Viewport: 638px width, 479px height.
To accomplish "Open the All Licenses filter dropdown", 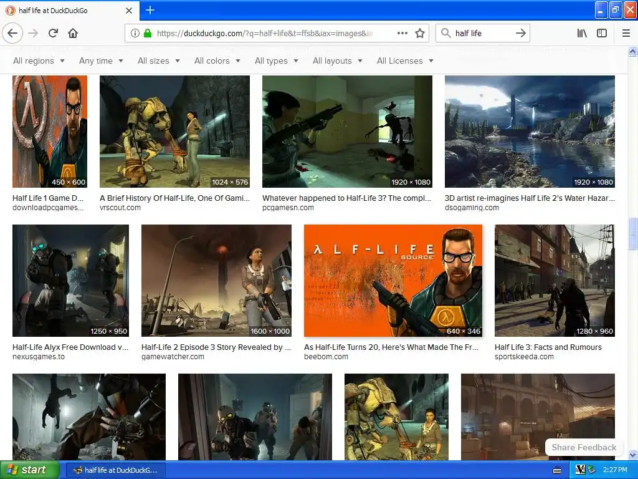I will (x=405, y=60).
